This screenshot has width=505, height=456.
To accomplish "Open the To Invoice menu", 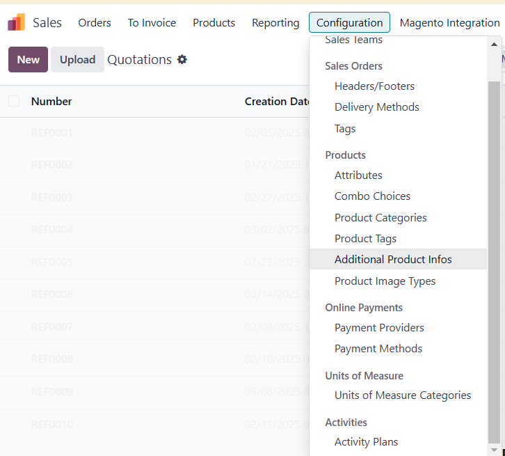I will point(152,23).
